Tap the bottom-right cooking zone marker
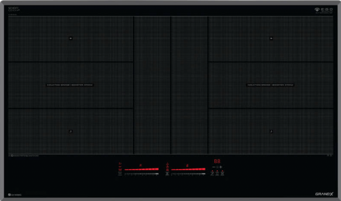 [x=271, y=131]
